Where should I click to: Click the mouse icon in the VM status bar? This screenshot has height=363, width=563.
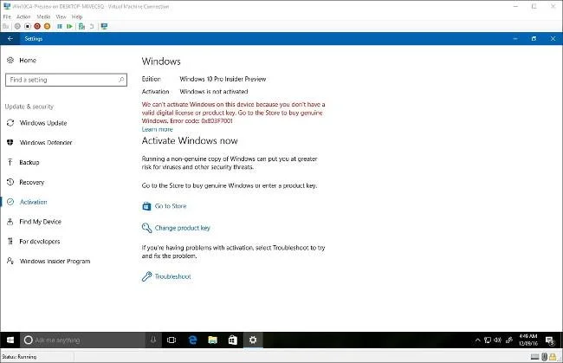point(544,357)
